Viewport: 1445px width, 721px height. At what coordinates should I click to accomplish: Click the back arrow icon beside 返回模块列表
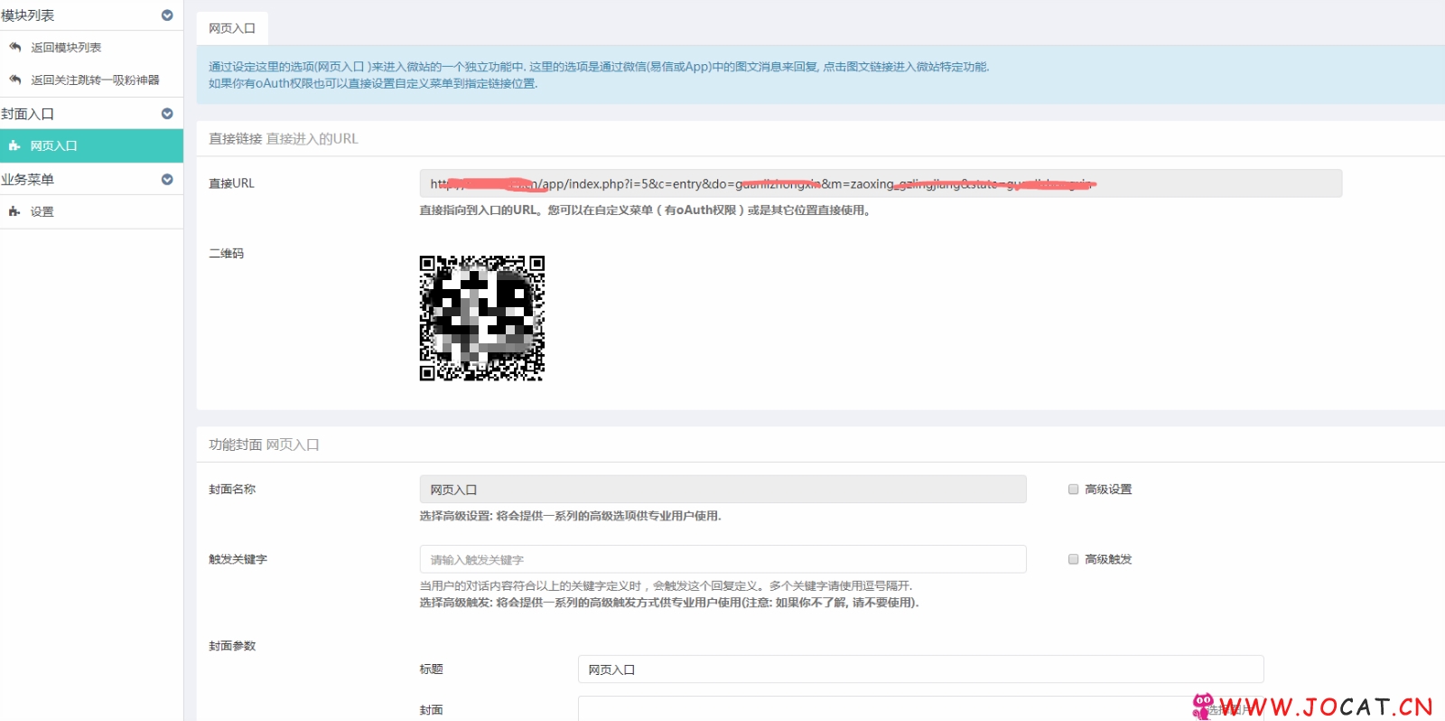(14, 47)
